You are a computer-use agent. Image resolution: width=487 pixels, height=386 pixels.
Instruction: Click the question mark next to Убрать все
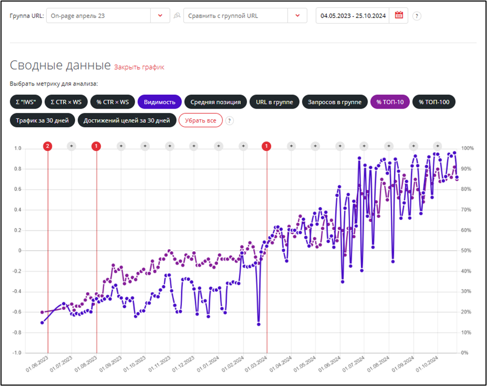[x=230, y=120]
